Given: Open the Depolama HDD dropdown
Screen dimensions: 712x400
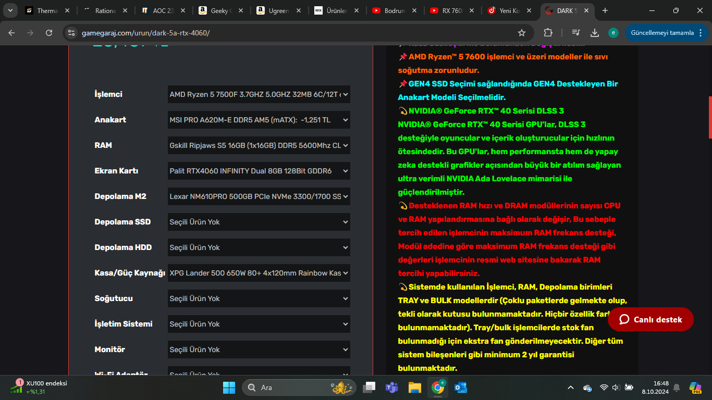Looking at the screenshot, I should point(259,247).
